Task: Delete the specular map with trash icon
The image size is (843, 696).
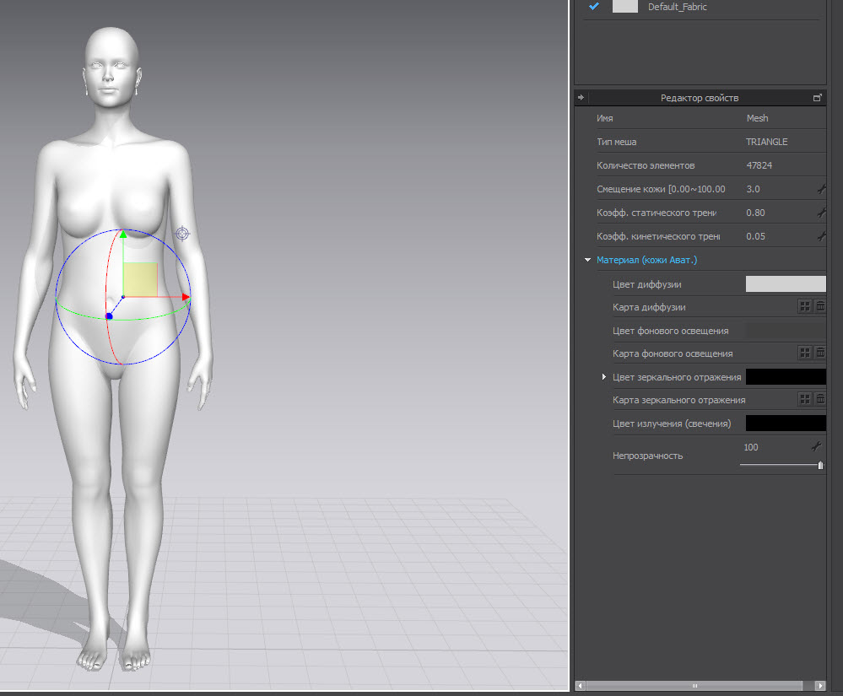Action: (820, 399)
